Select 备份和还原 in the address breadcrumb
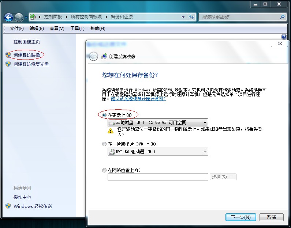 click(x=122, y=17)
